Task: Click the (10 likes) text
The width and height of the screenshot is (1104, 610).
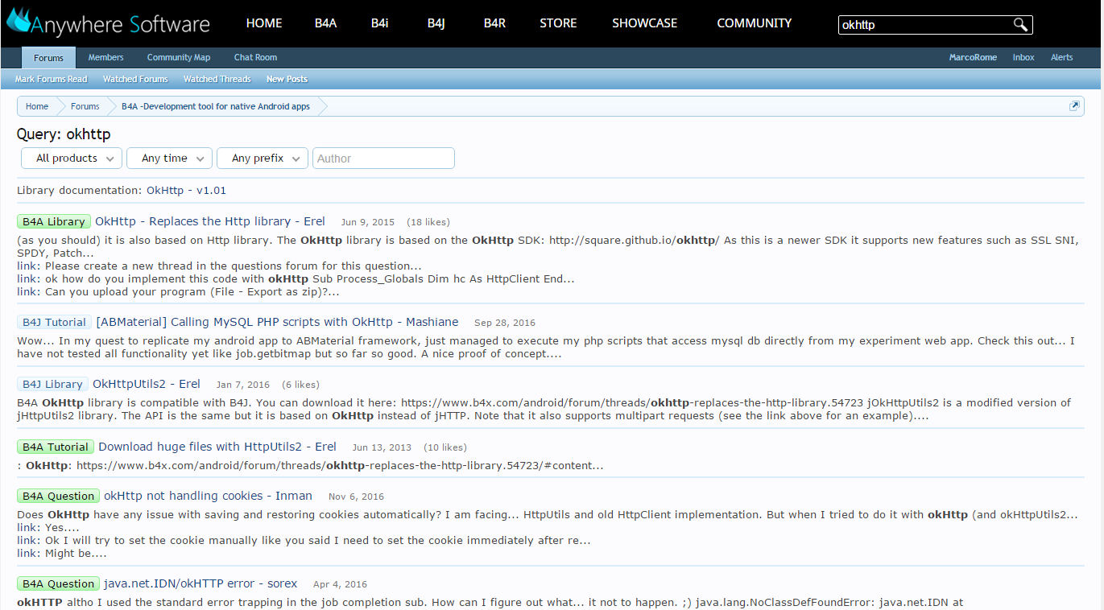Action: (x=445, y=447)
